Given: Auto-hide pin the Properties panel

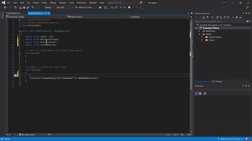Looking at the screenshot, I should [246, 86].
